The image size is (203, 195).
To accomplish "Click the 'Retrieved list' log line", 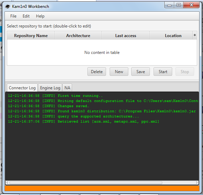I will click(x=84, y=122).
